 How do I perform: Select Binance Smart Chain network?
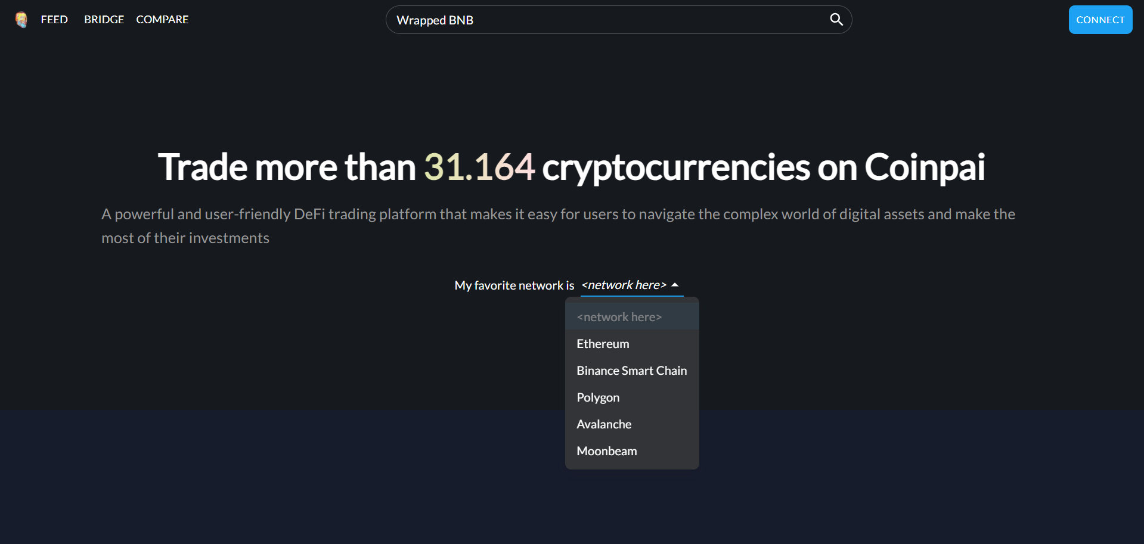[632, 371]
